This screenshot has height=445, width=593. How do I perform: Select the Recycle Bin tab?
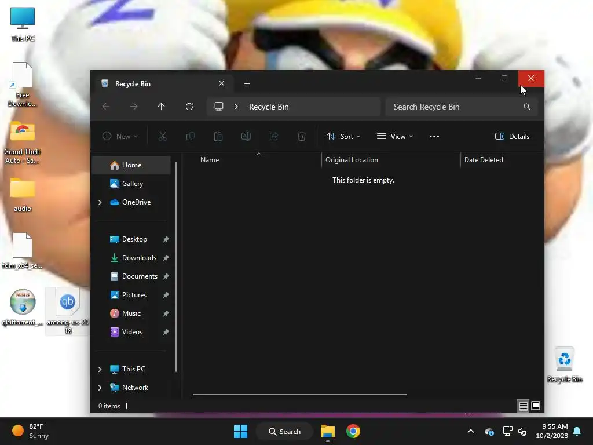(x=163, y=84)
